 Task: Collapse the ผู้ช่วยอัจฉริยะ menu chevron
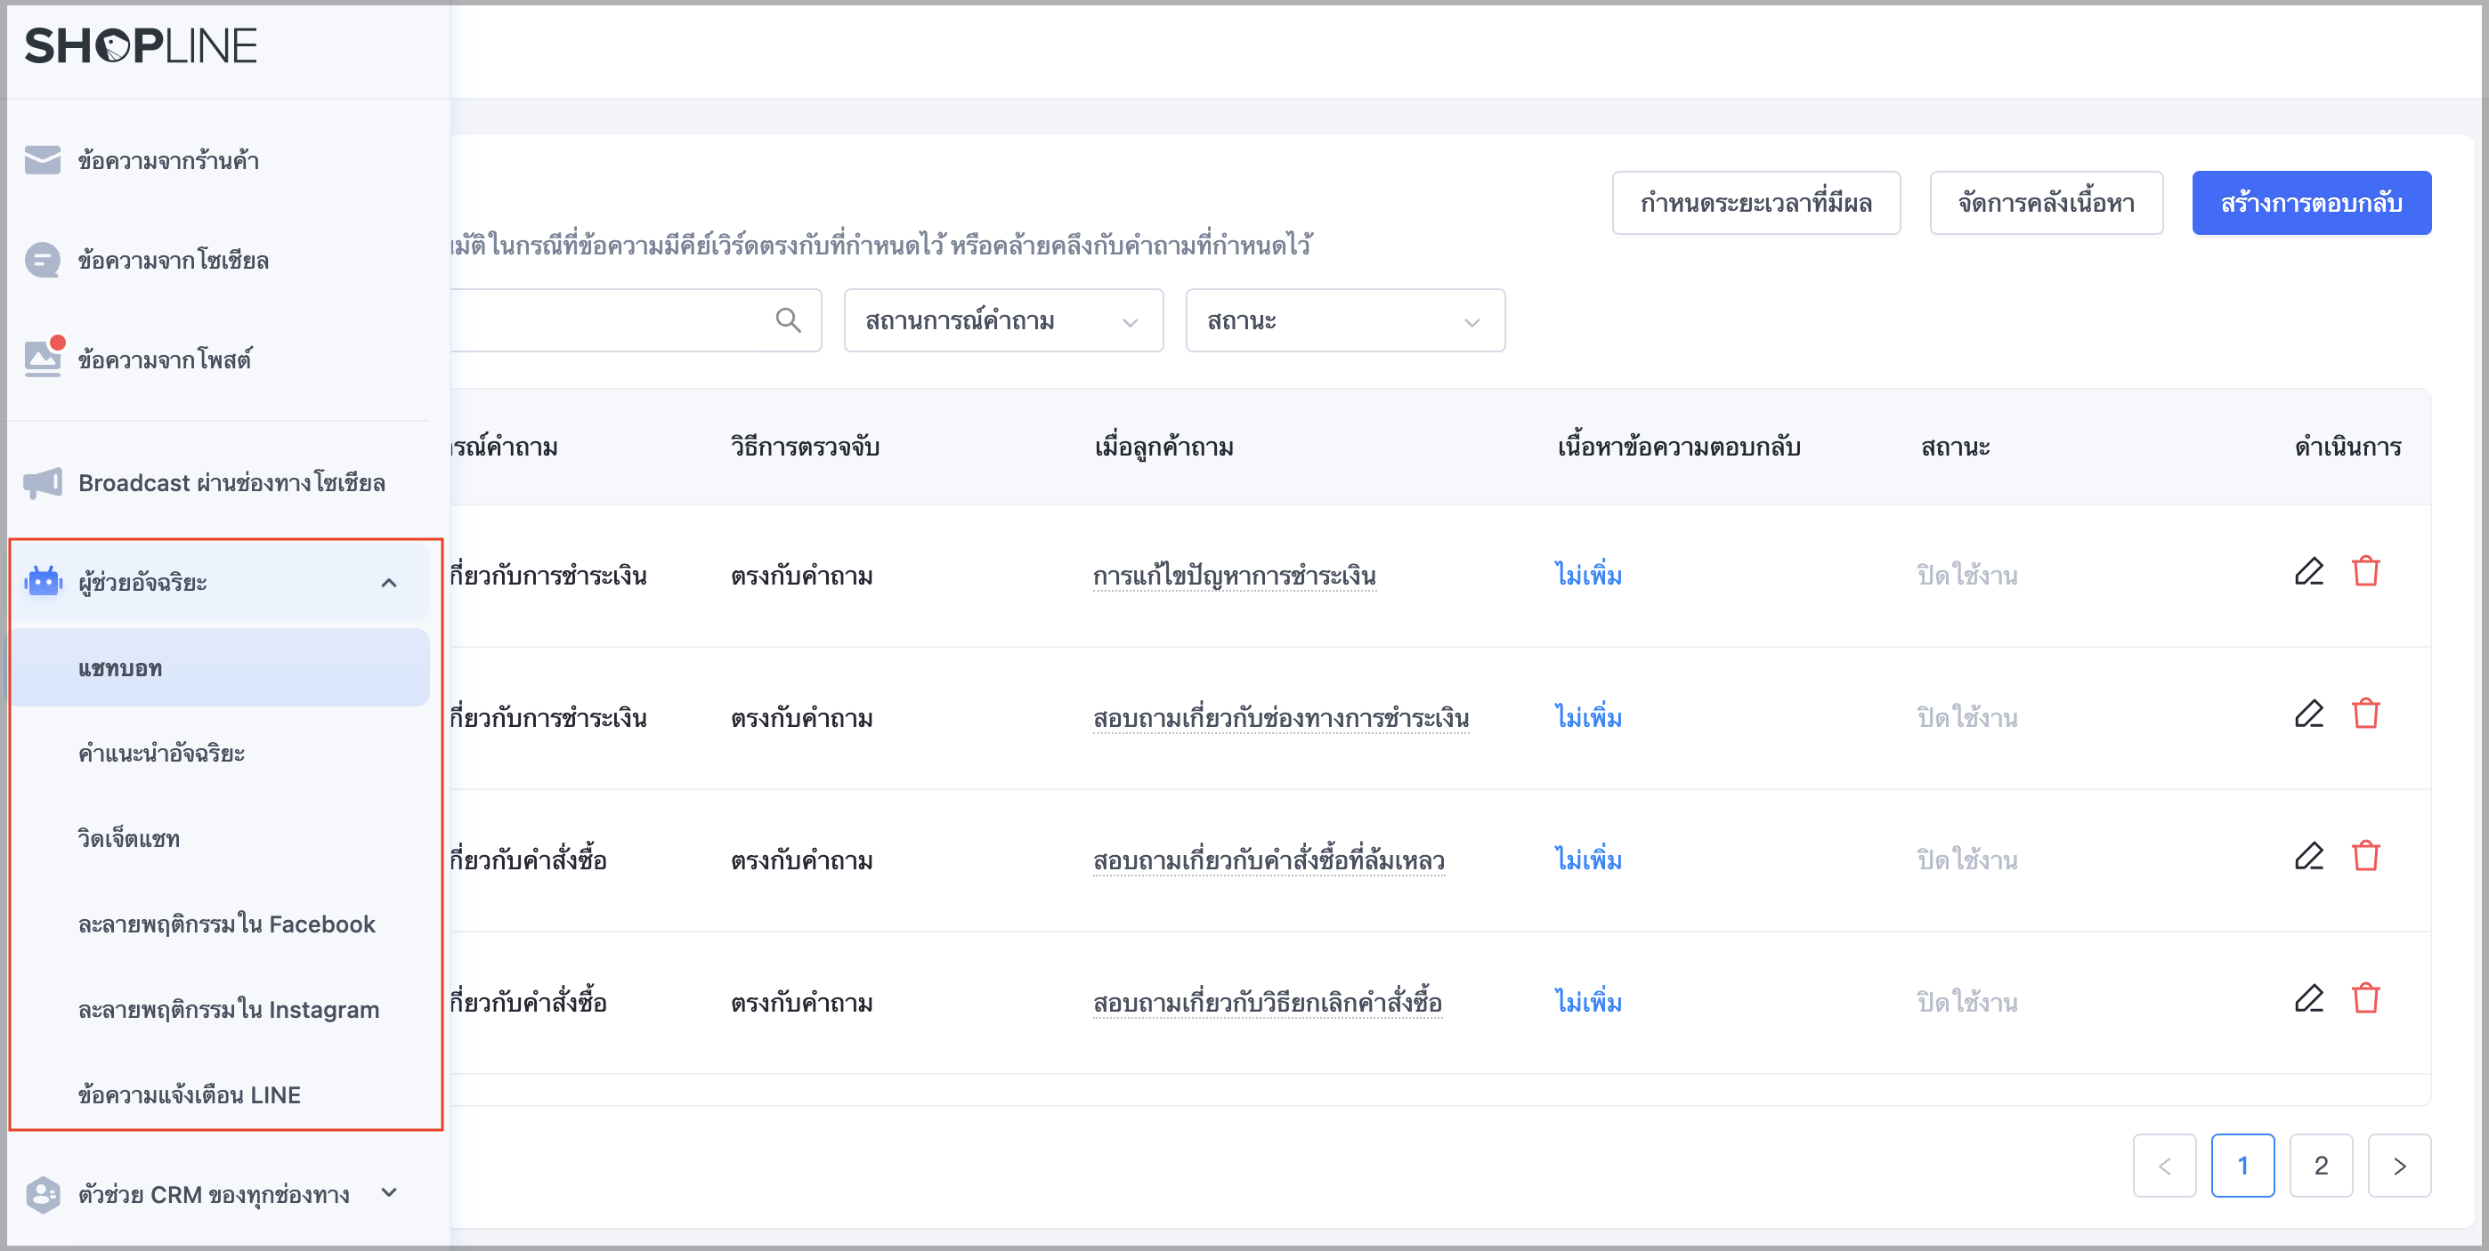(x=389, y=583)
